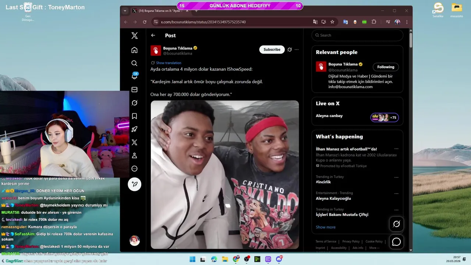This screenshot has width=471, height=265.
Task: Open Chrome media control icon
Action: pyautogui.click(x=388, y=22)
